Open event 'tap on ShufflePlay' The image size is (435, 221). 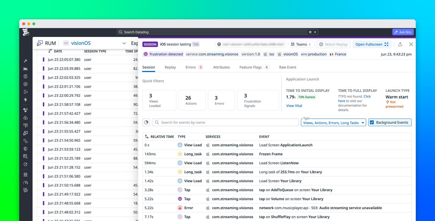click(277, 217)
